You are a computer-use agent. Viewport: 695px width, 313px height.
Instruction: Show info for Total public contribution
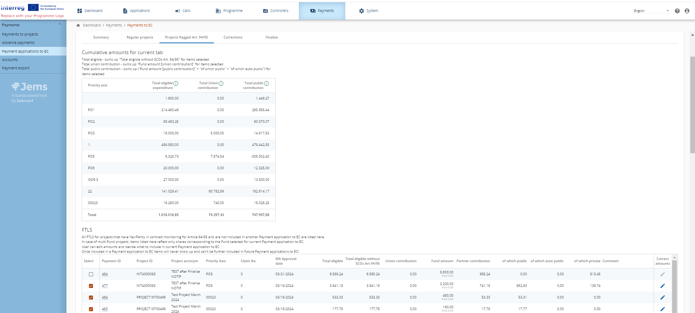267,84
